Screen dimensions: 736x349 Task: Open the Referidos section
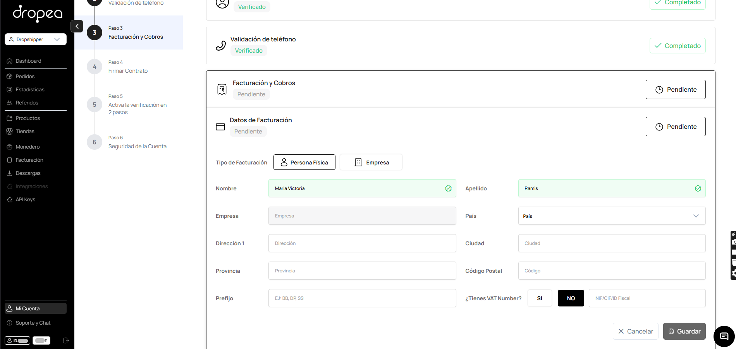(27, 103)
